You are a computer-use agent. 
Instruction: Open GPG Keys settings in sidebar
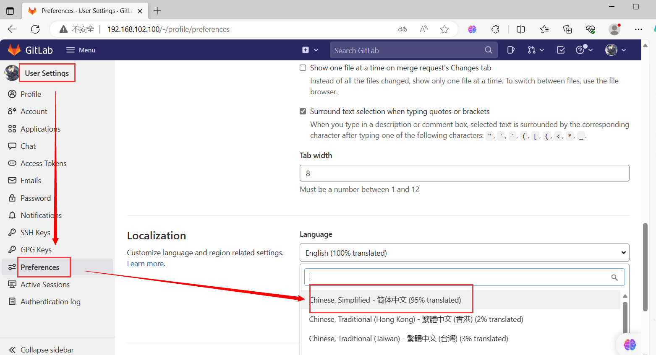[36, 249]
